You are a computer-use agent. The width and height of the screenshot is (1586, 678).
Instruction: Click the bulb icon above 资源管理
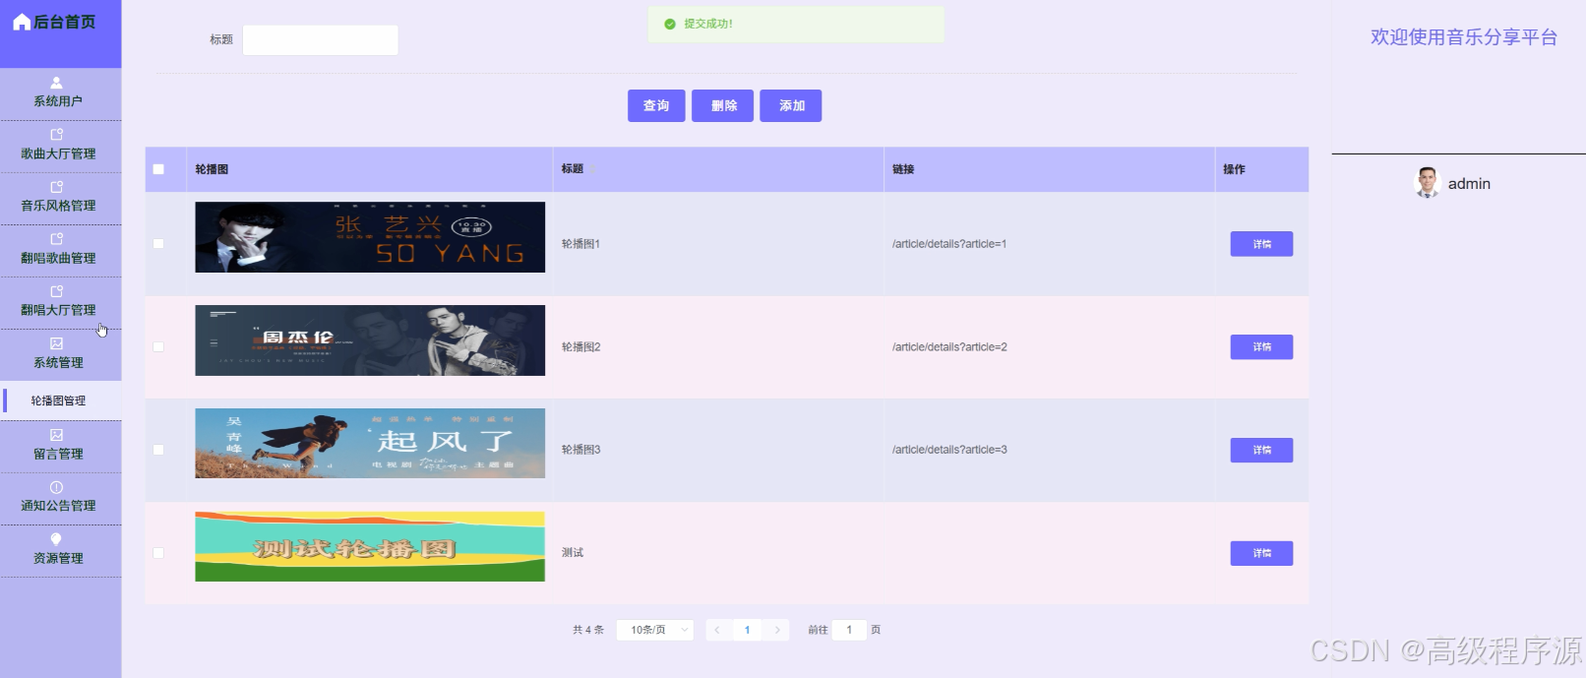click(56, 539)
